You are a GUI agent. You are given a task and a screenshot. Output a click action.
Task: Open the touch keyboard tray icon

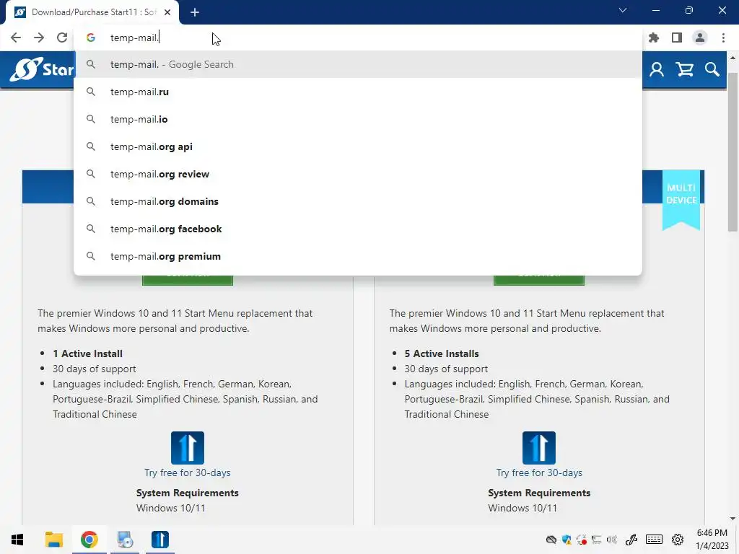pyautogui.click(x=654, y=540)
